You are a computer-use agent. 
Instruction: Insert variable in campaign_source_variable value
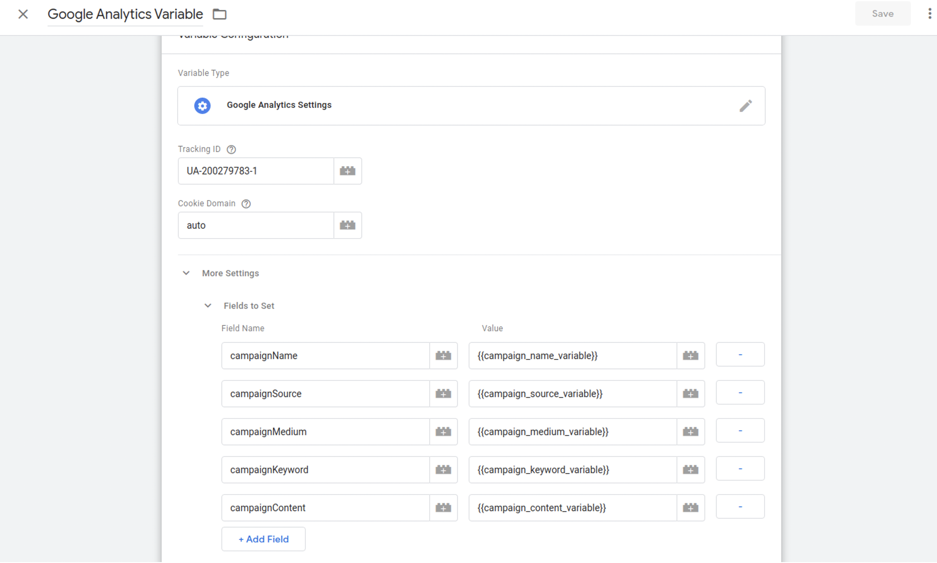(x=690, y=394)
